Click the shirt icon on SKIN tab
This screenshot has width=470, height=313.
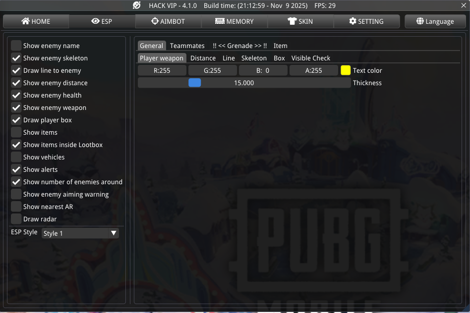pyautogui.click(x=292, y=21)
